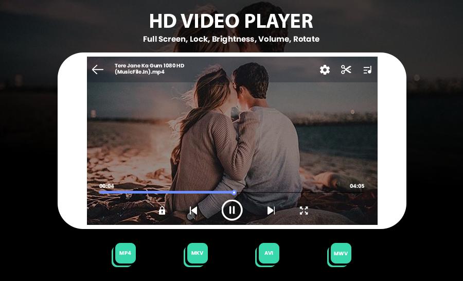Select the MWV format badge
The height and width of the screenshot is (281, 463).
341,253
